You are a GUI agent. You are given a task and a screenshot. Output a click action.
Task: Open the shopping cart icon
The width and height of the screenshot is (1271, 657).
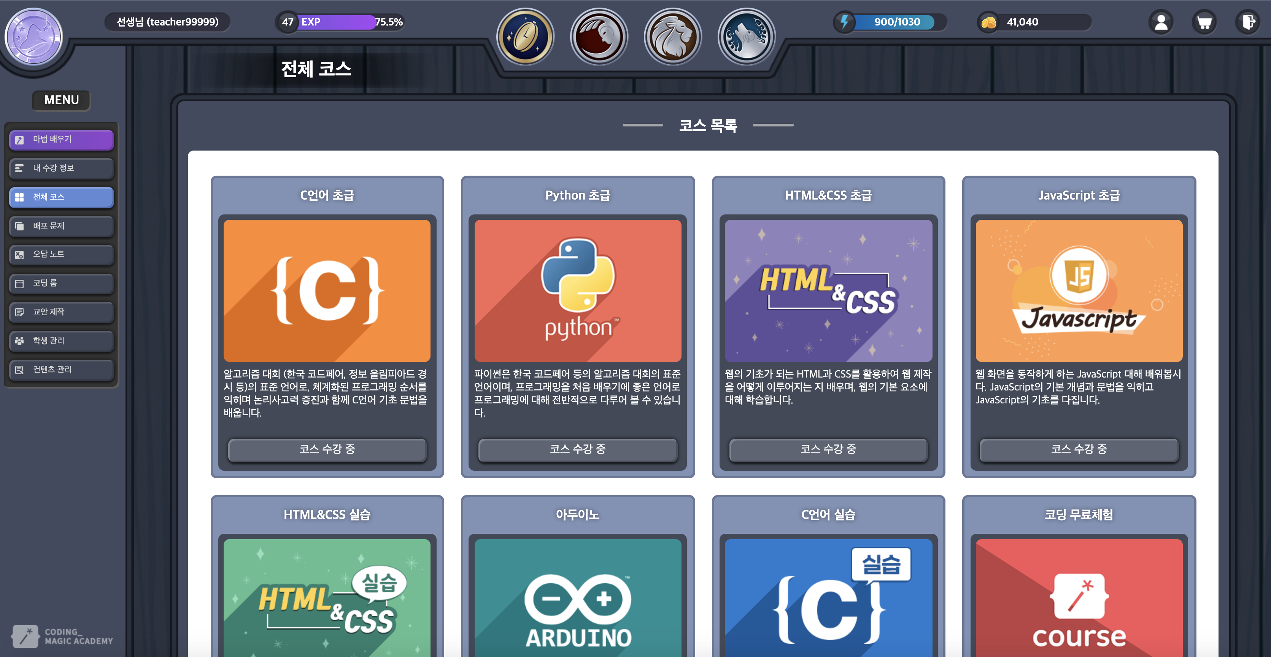point(1204,22)
